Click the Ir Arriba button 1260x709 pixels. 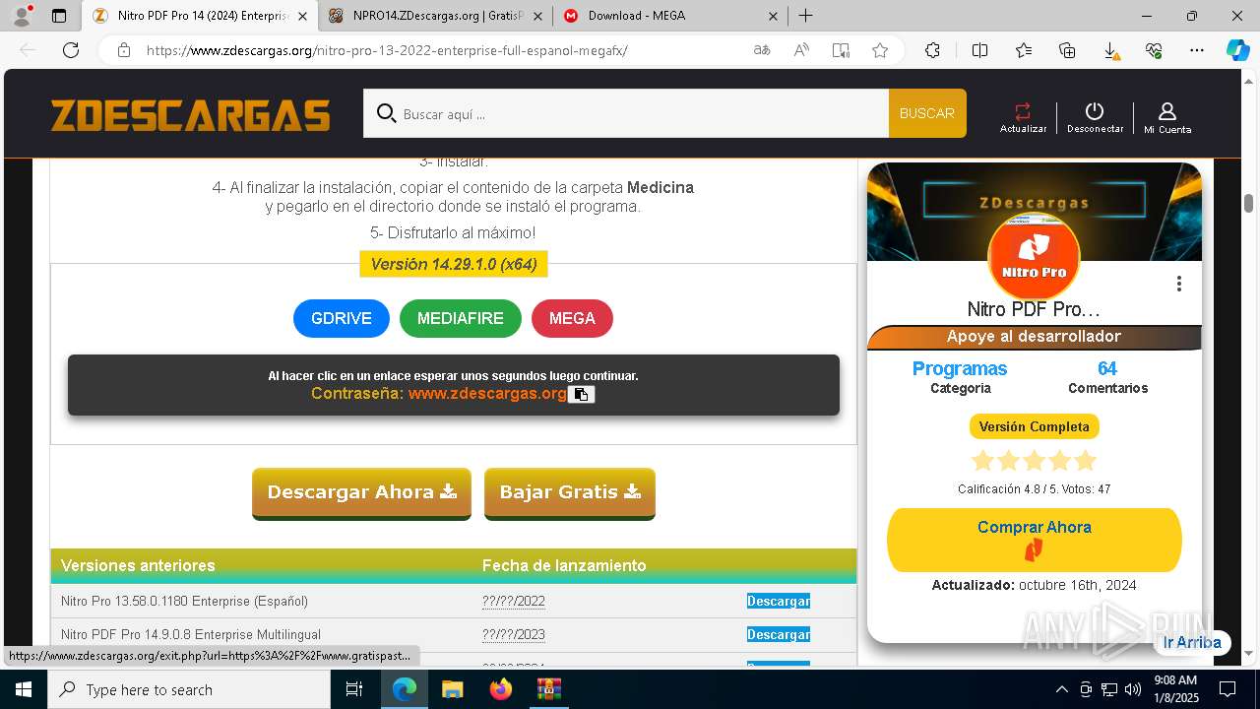point(1192,642)
